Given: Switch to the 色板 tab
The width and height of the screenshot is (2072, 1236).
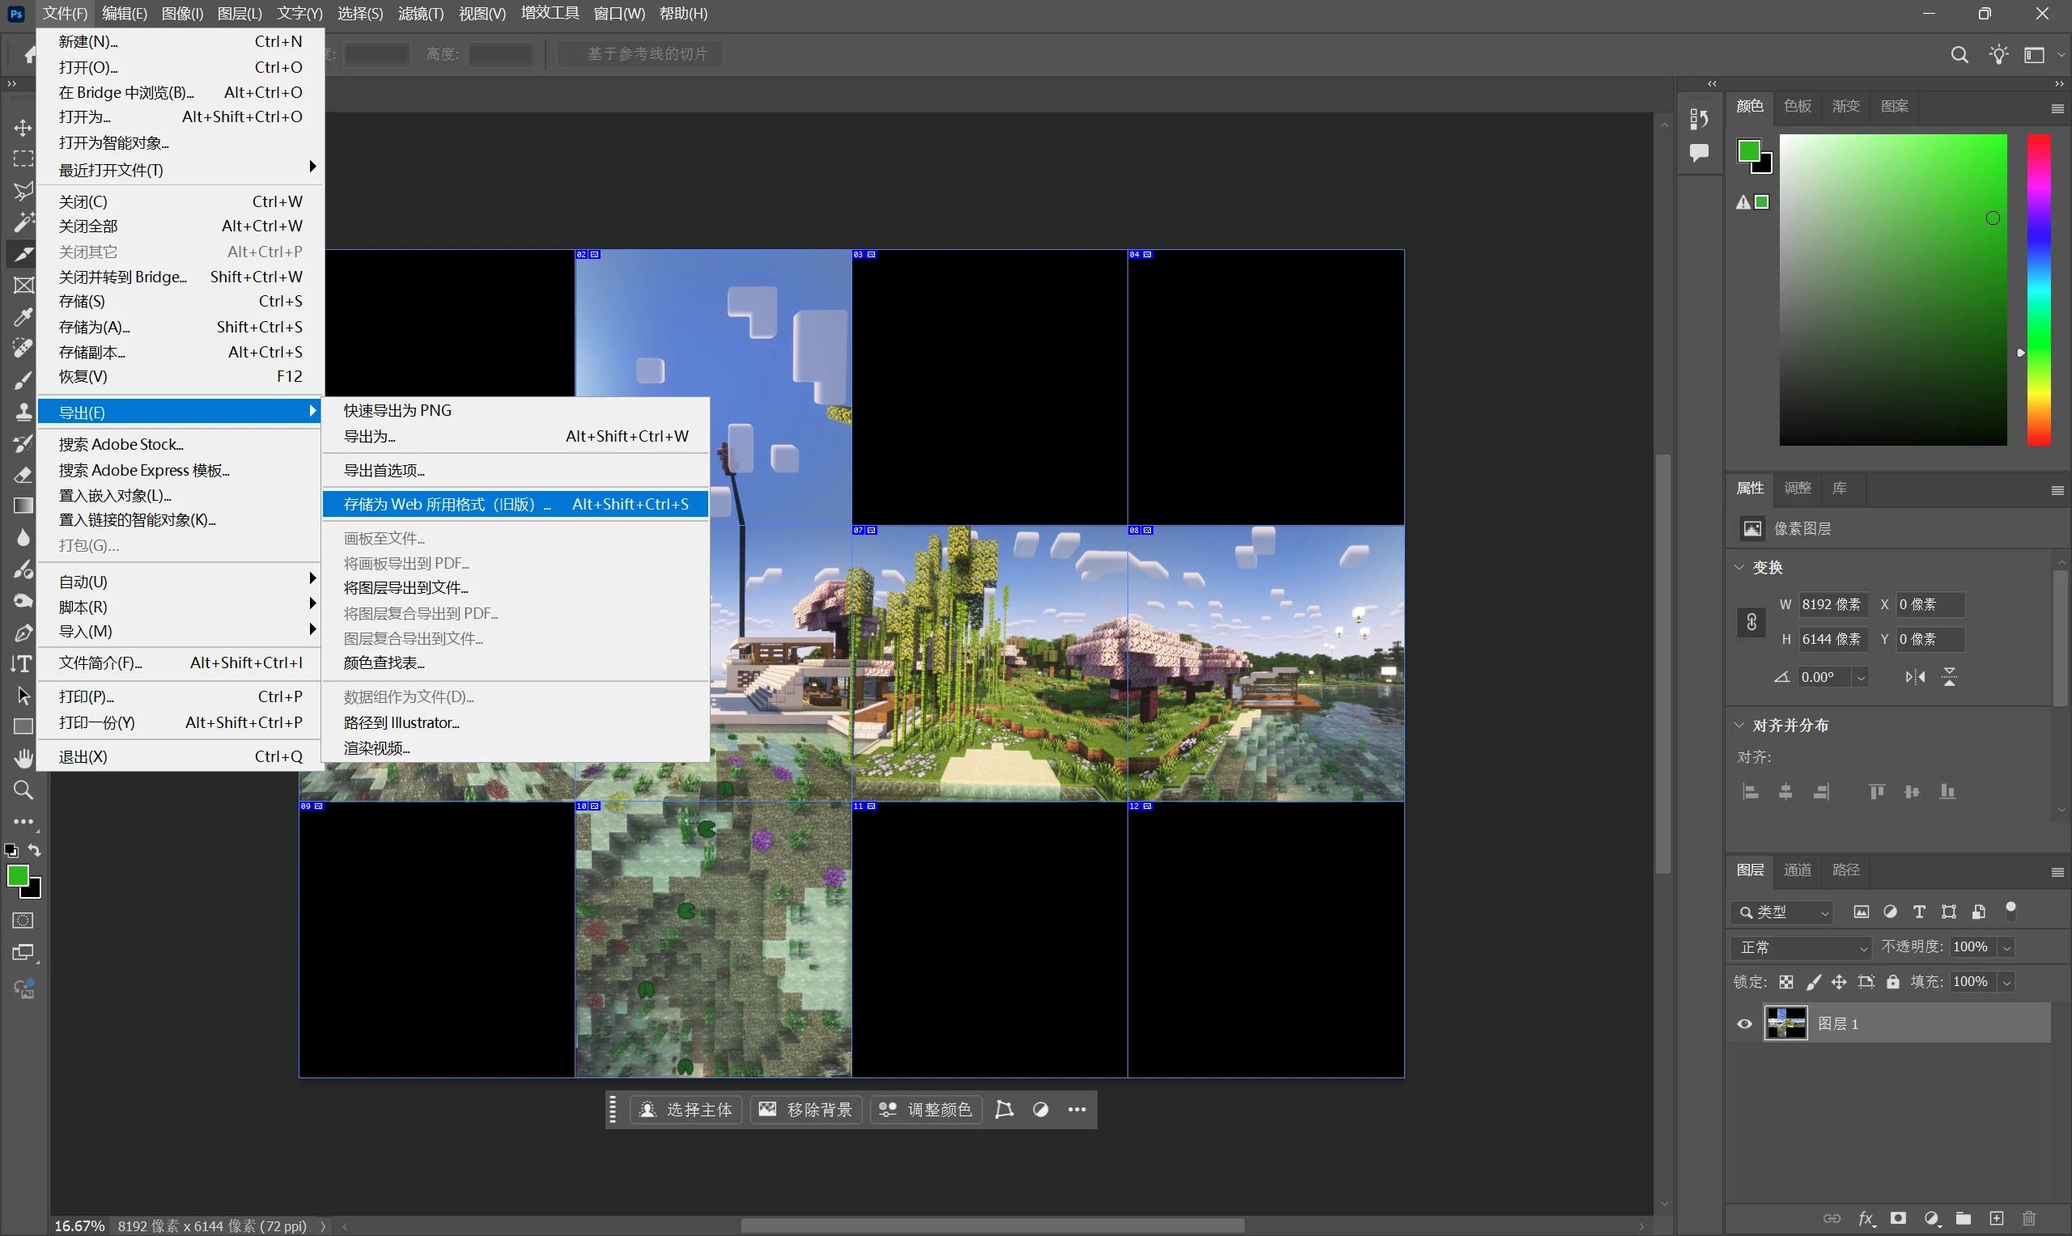Looking at the screenshot, I should point(1797,106).
